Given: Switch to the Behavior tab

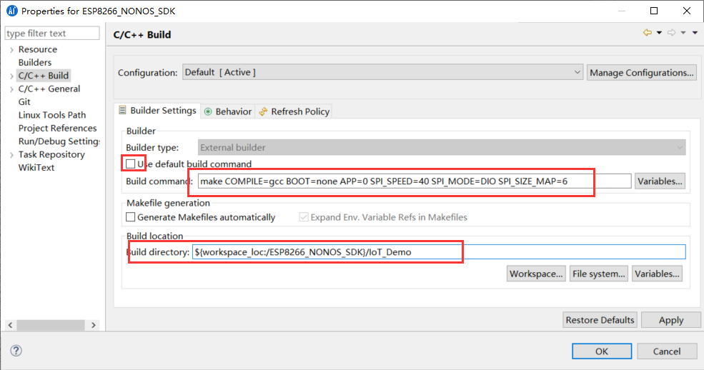Looking at the screenshot, I should click(228, 111).
